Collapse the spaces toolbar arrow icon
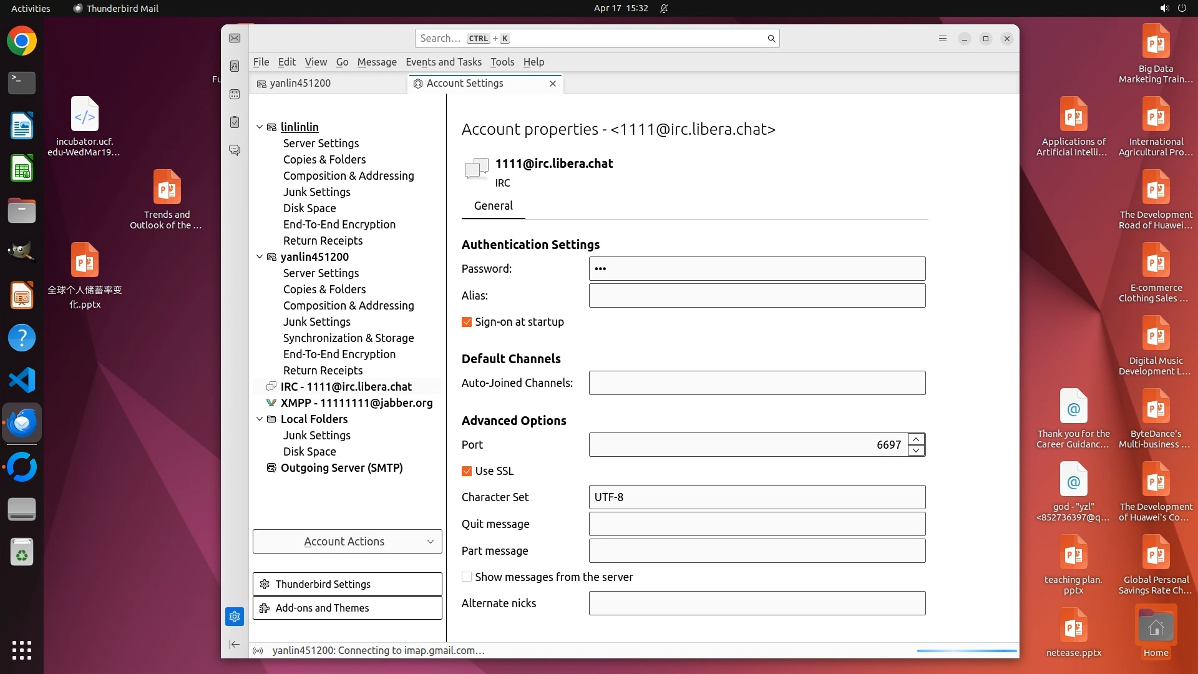Image resolution: width=1198 pixels, height=674 pixels. tap(235, 644)
